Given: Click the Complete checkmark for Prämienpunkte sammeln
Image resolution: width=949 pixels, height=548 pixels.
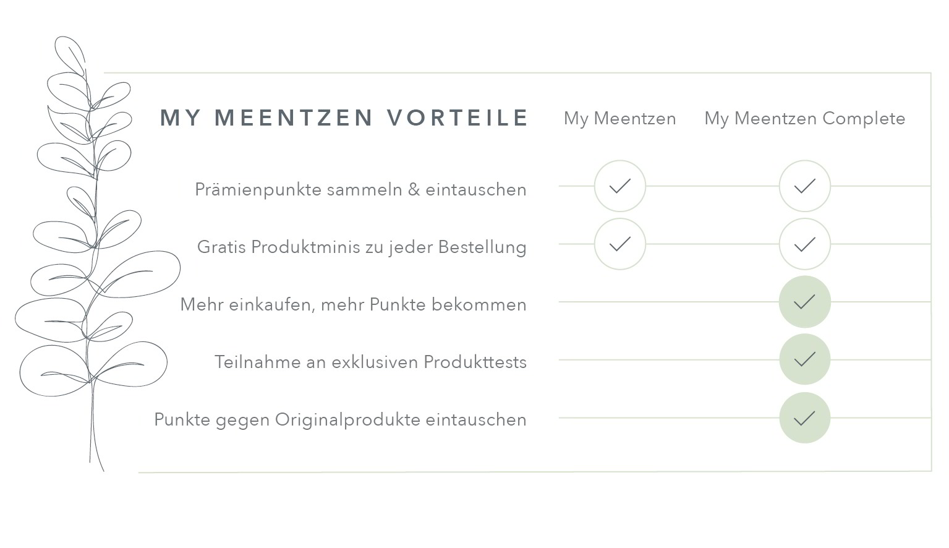Looking at the screenshot, I should pyautogui.click(x=804, y=186).
